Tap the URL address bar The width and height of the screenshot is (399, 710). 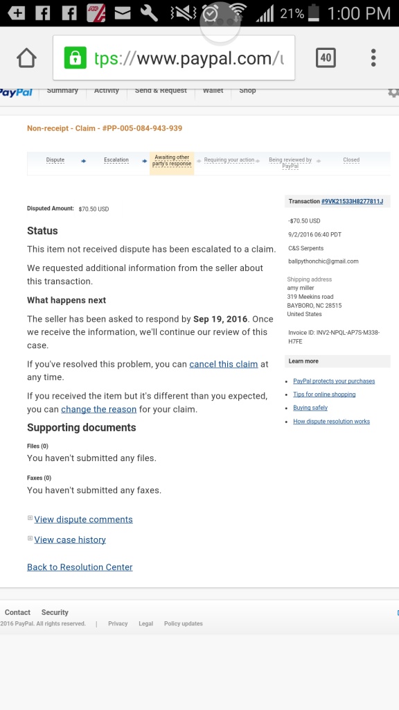[174, 58]
